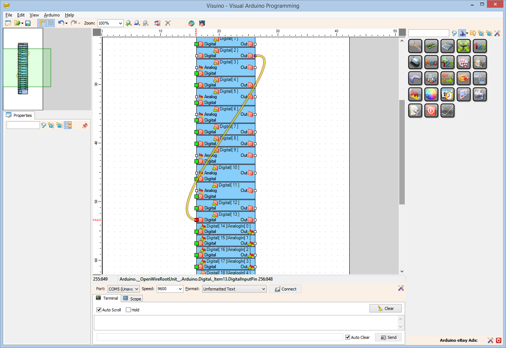The image size is (506, 348).
Task: Open the color wheel component category
Action: [x=431, y=95]
